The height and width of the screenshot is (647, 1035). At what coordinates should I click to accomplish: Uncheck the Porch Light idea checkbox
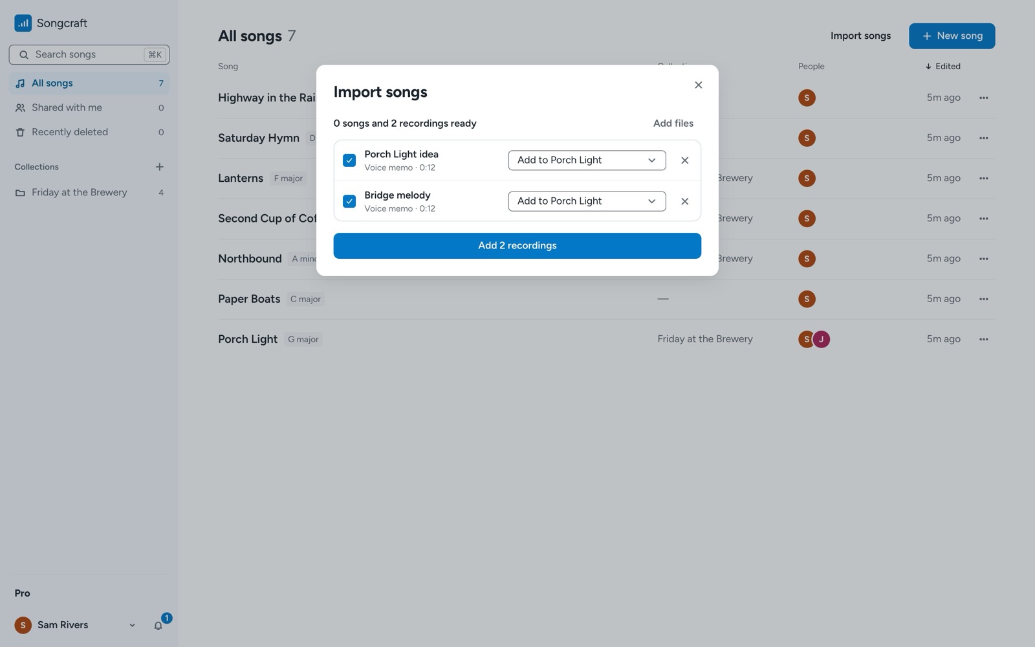pos(349,160)
